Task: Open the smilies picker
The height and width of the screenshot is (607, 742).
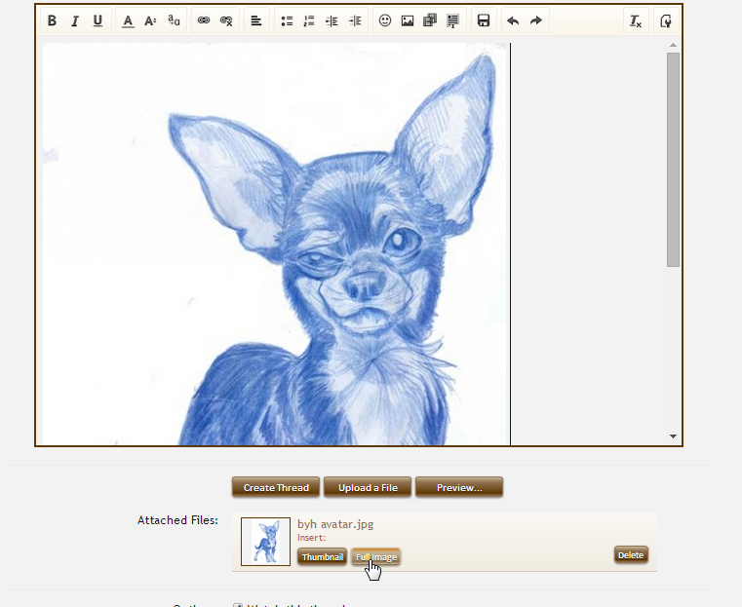Action: pos(385,20)
